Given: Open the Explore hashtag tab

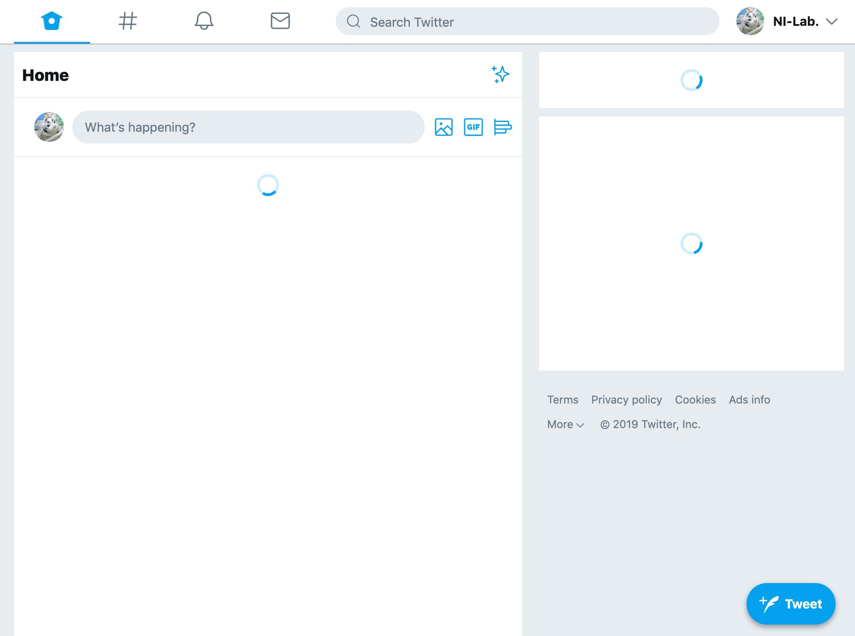Looking at the screenshot, I should [127, 21].
